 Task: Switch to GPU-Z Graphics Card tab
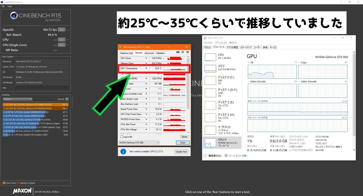click(126, 53)
